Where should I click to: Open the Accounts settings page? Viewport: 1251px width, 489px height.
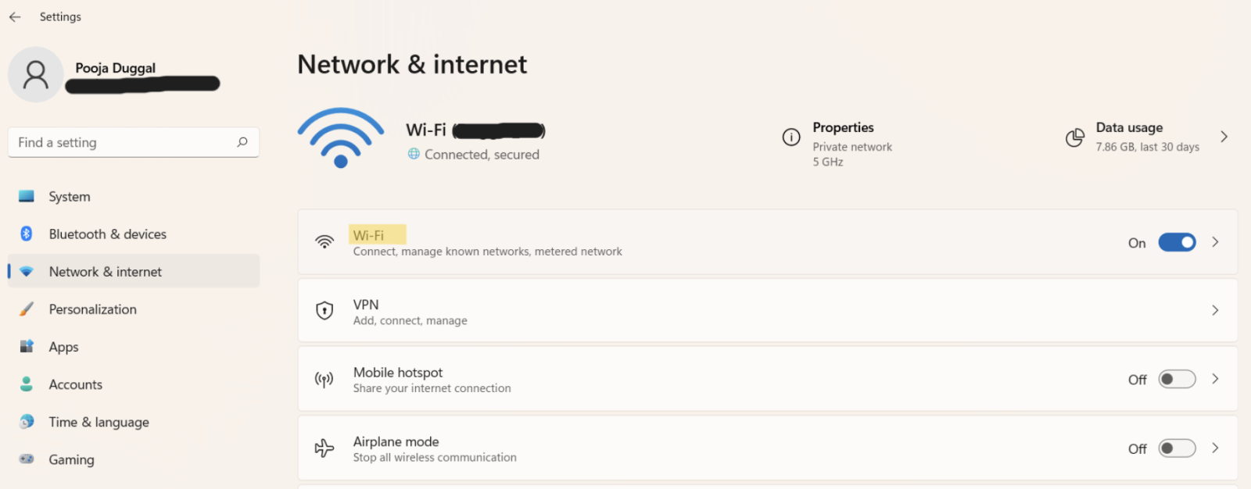pyautogui.click(x=75, y=384)
